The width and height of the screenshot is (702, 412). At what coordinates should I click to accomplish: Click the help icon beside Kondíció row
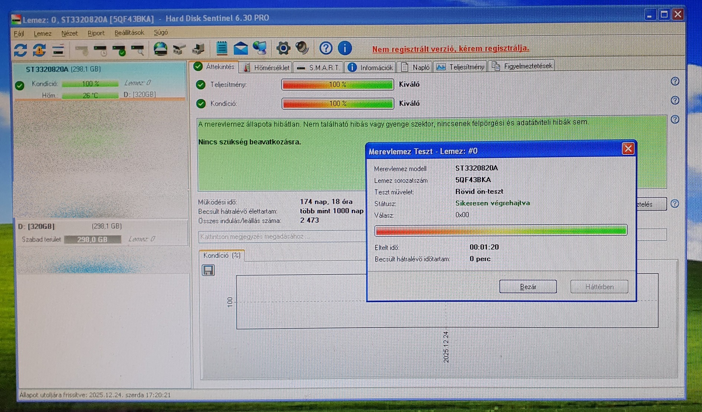[x=675, y=100]
